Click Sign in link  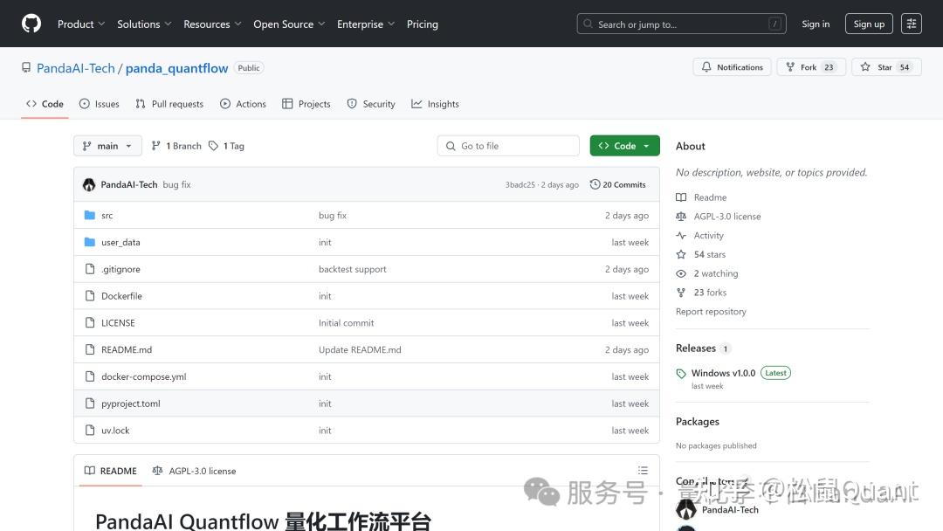[x=816, y=24]
